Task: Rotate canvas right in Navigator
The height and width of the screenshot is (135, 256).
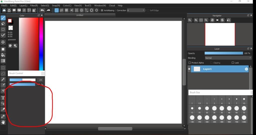Action: 222,20
